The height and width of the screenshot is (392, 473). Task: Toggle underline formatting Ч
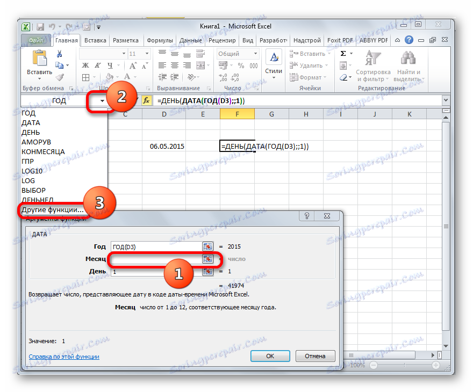(x=111, y=65)
